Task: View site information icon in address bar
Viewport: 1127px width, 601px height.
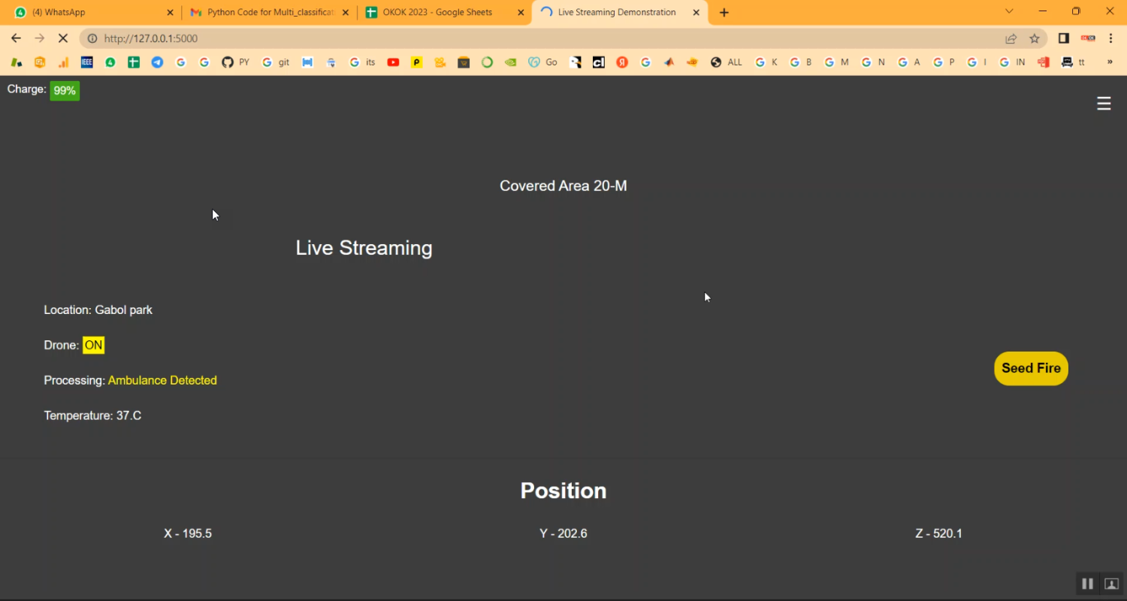Action: point(92,38)
